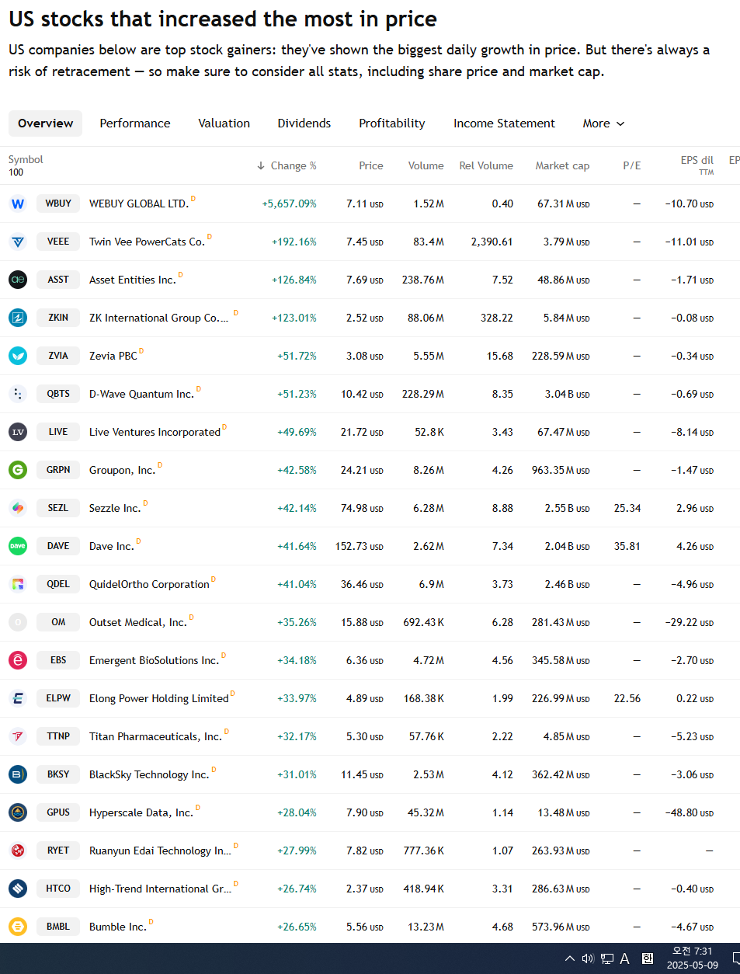This screenshot has width=740, height=974.
Task: Click the ZVIA Zevia logo icon
Action: click(x=18, y=356)
